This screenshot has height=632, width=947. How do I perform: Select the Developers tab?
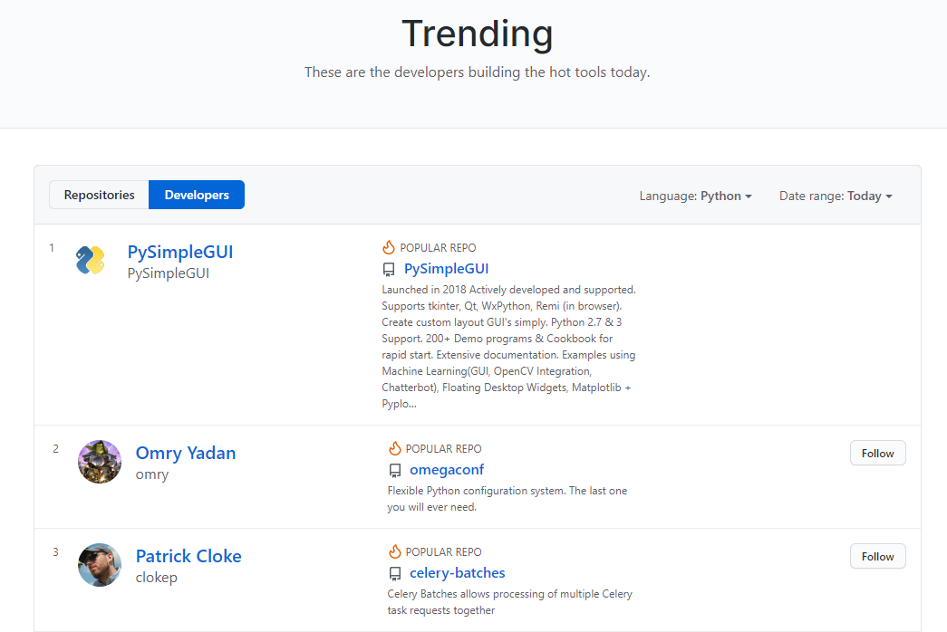[197, 195]
